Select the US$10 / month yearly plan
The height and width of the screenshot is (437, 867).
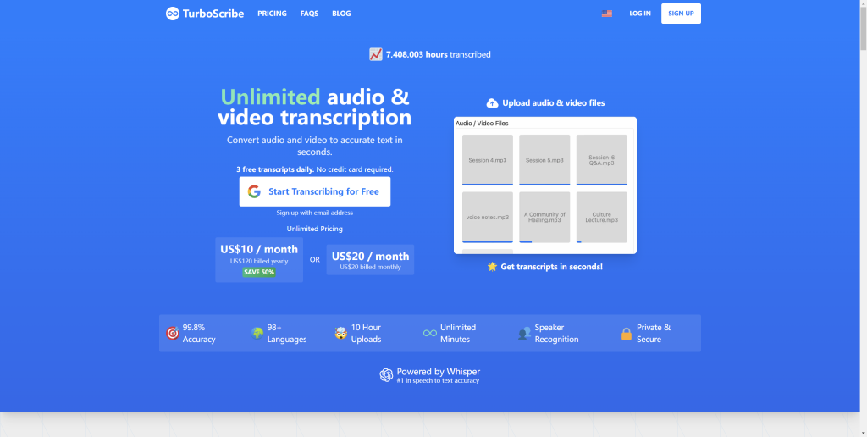click(259, 259)
